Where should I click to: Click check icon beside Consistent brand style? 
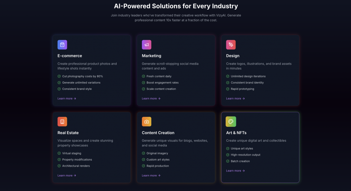coord(59,89)
